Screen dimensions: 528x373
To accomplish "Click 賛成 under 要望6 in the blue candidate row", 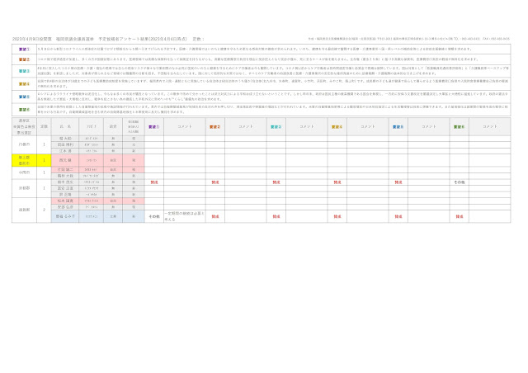I will click(x=459, y=217).
